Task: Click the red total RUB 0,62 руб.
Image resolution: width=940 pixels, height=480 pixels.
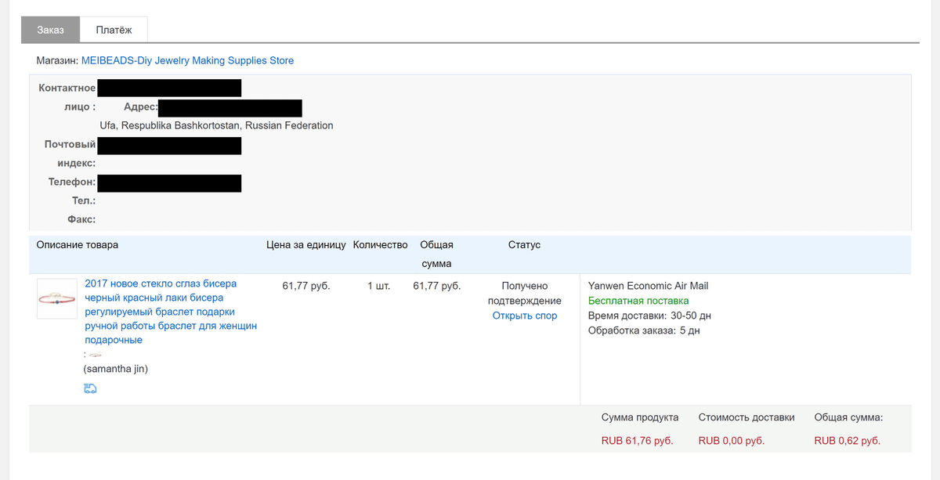Action: 848,441
